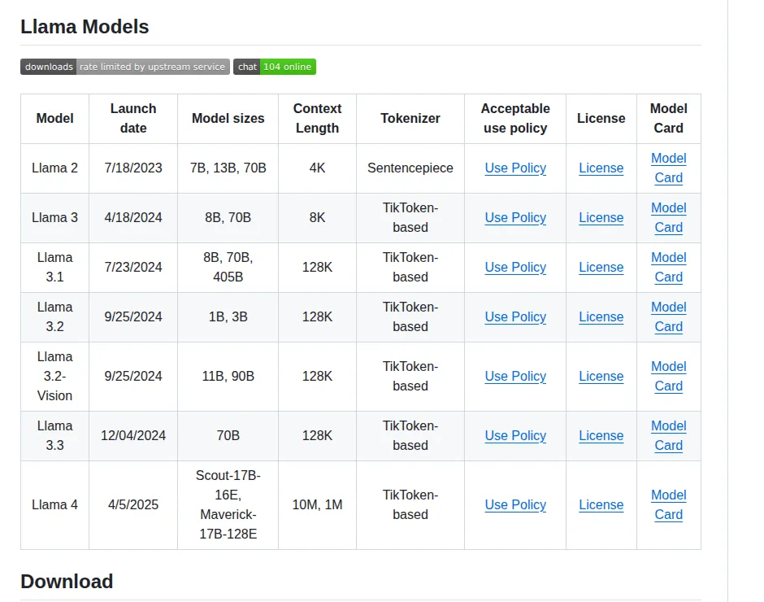Open Use Policy link for Llama 4
Image resolution: width=764 pixels, height=602 pixels.
tap(515, 505)
